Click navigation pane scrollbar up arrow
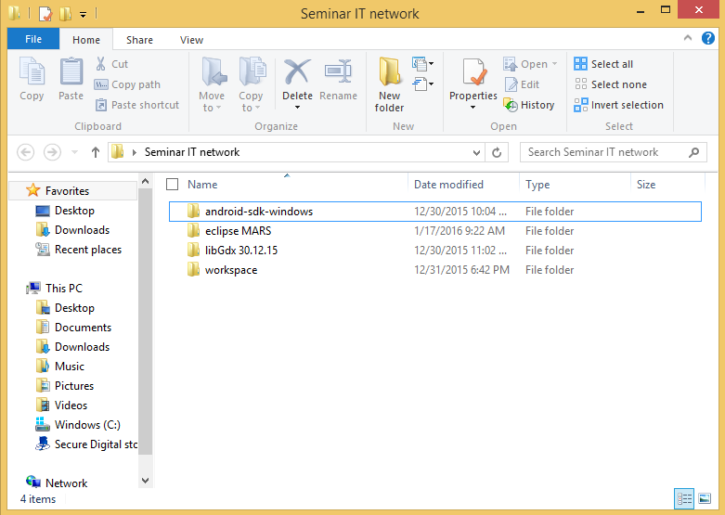 coord(145,181)
